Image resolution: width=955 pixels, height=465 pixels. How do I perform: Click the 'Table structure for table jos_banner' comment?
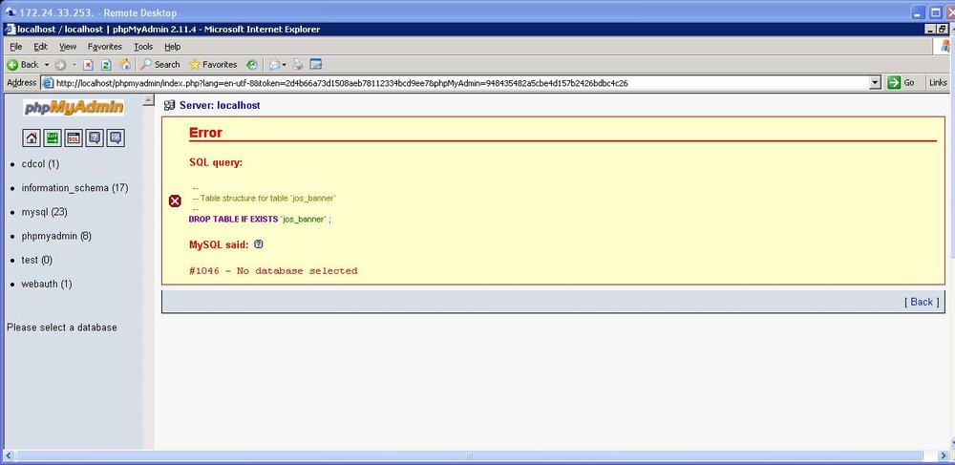click(x=265, y=199)
